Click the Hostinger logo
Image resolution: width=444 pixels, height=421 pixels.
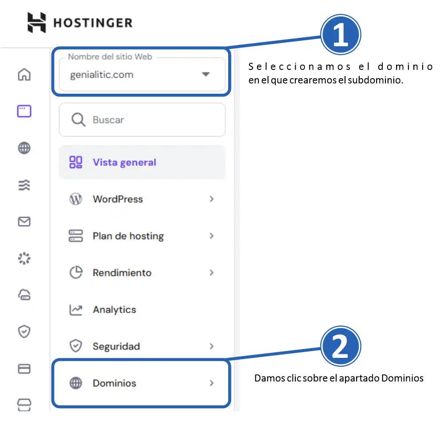click(x=80, y=22)
